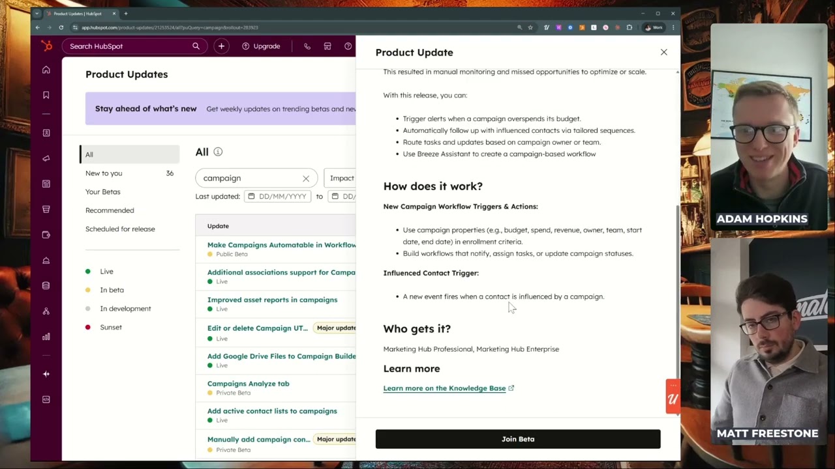
Task: Open the Home icon in left sidebar
Action: click(x=46, y=70)
